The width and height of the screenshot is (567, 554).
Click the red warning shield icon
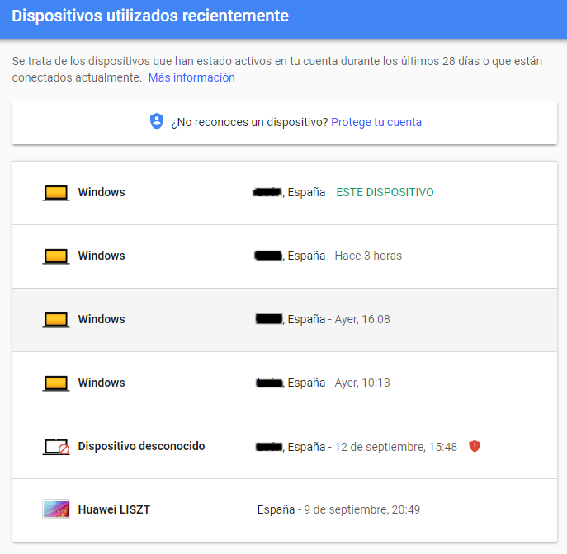[475, 446]
